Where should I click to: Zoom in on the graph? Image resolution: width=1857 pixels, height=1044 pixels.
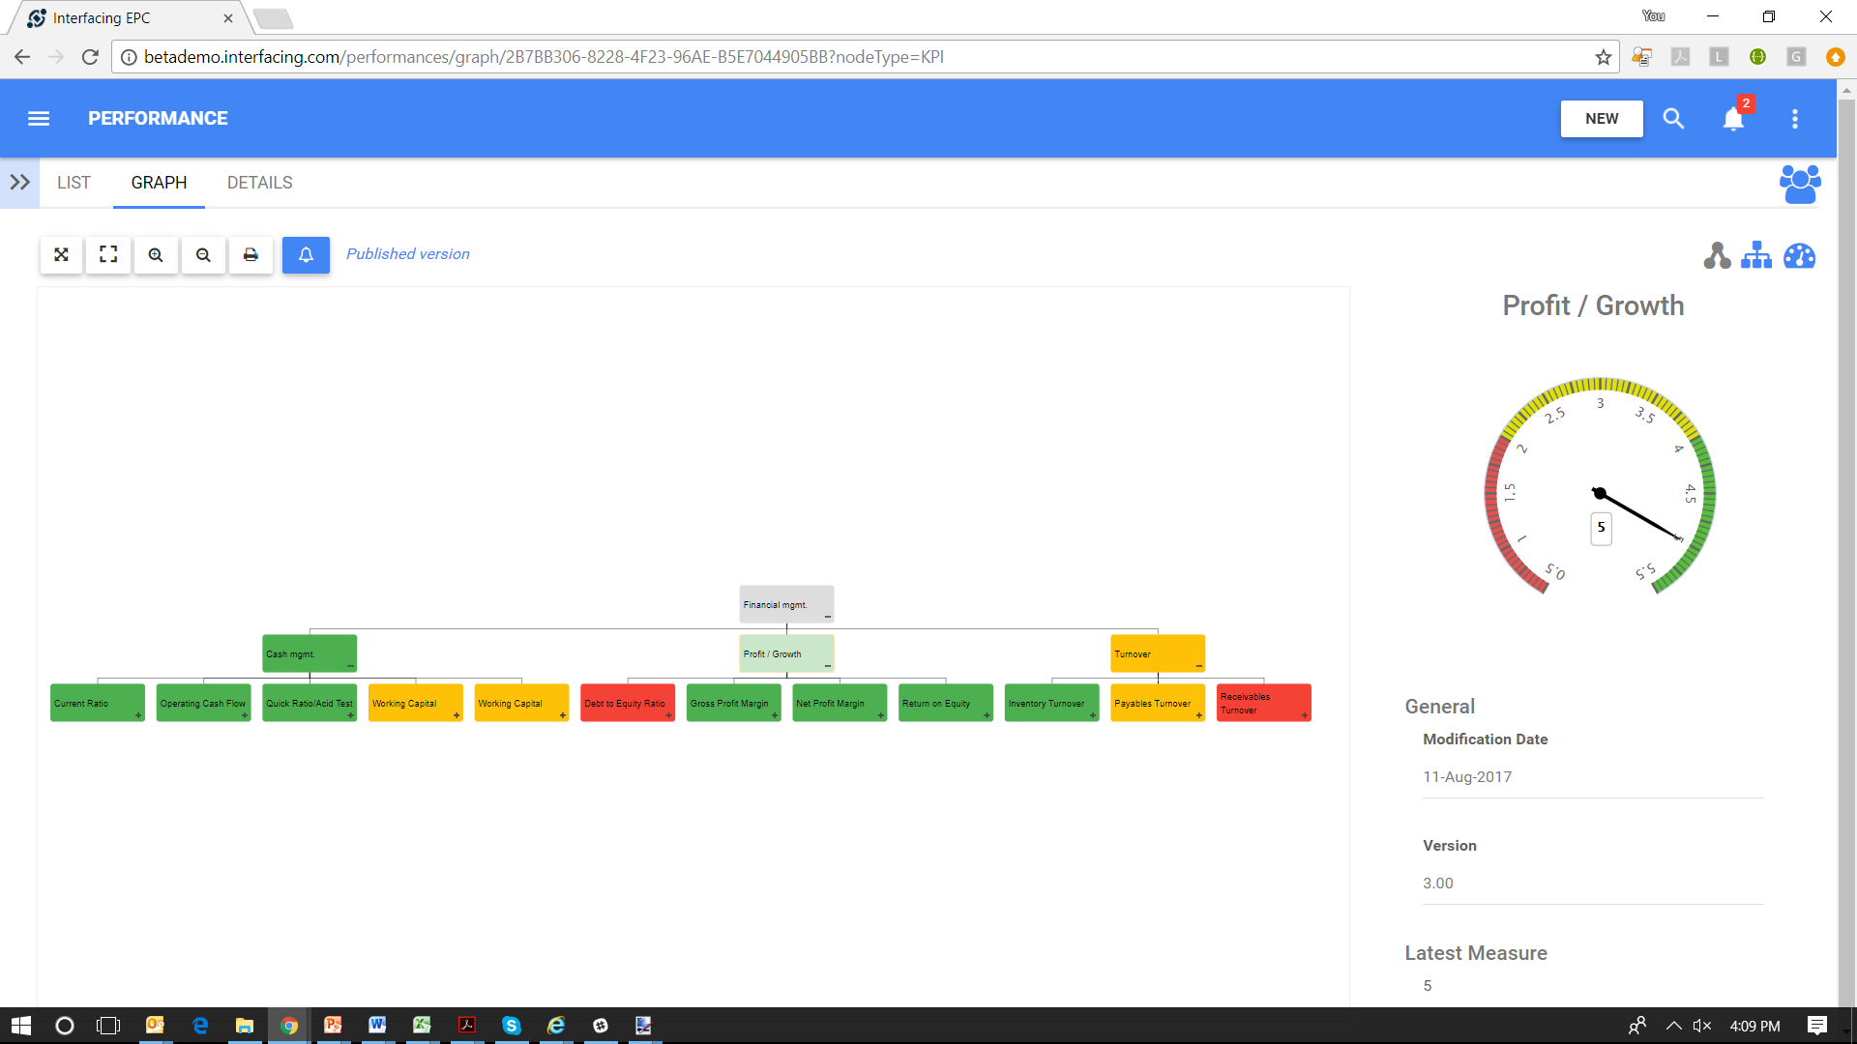pos(156,255)
